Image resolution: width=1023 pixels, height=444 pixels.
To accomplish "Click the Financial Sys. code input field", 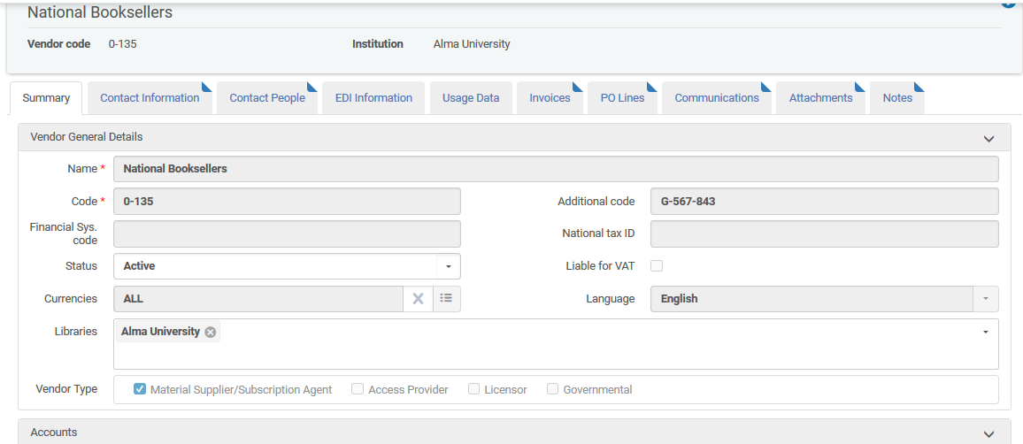I will [x=287, y=234].
